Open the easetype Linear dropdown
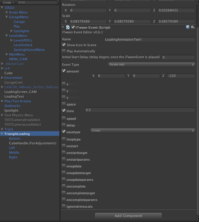This screenshot has height=222, width=199. (143, 131)
